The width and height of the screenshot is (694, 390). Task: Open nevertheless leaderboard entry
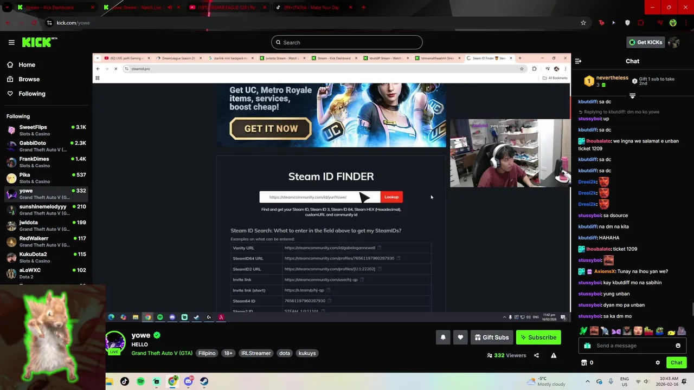[606, 81]
